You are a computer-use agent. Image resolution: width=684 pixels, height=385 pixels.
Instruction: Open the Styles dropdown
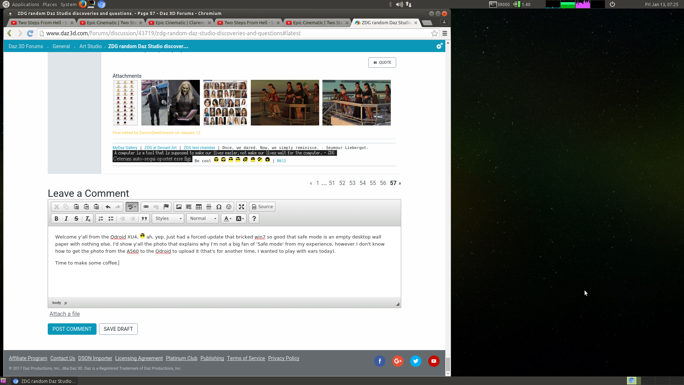click(168, 219)
